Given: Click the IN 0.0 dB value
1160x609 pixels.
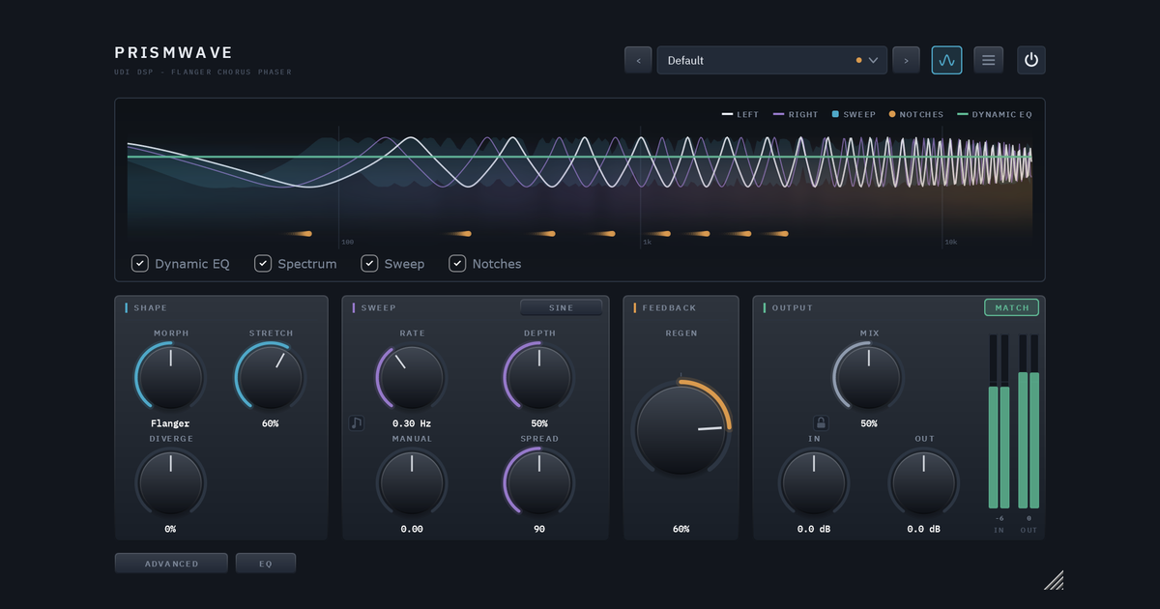Looking at the screenshot, I should pos(814,529).
